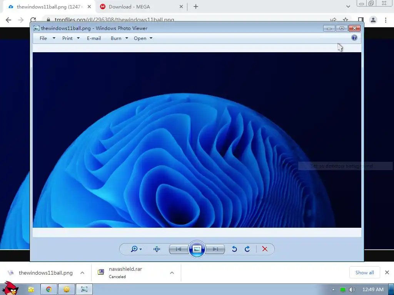Viewport: 394px width, 295px height.
Task: Open the Print menu
Action: coord(67,38)
